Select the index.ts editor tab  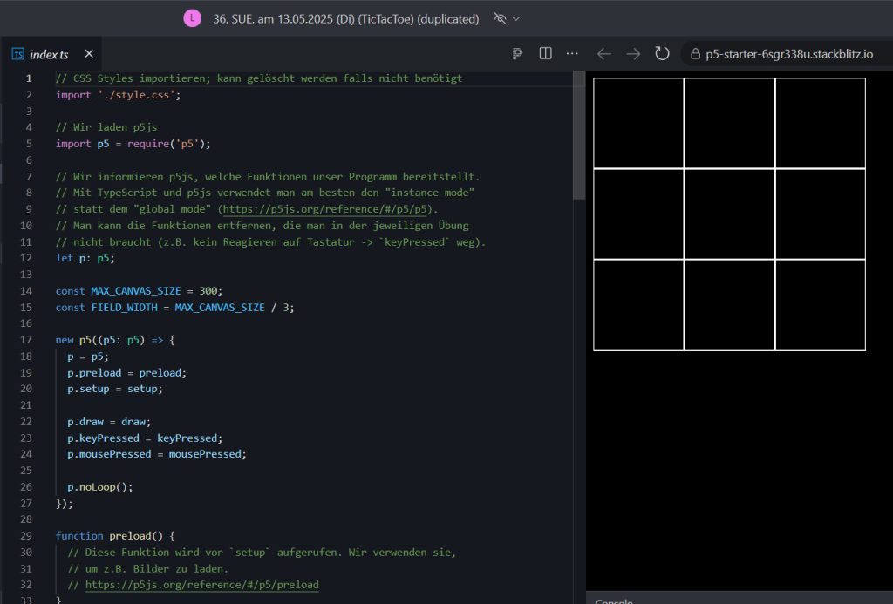point(49,54)
